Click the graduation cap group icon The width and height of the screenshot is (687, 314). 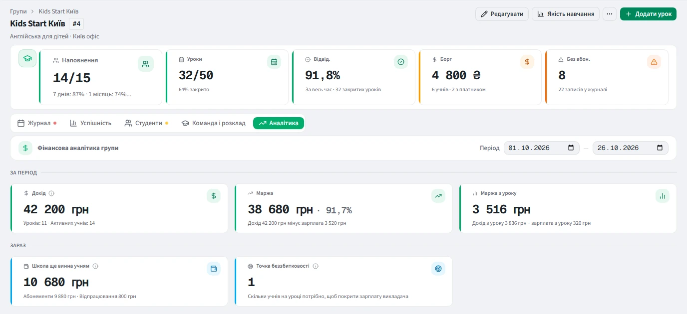27,58
